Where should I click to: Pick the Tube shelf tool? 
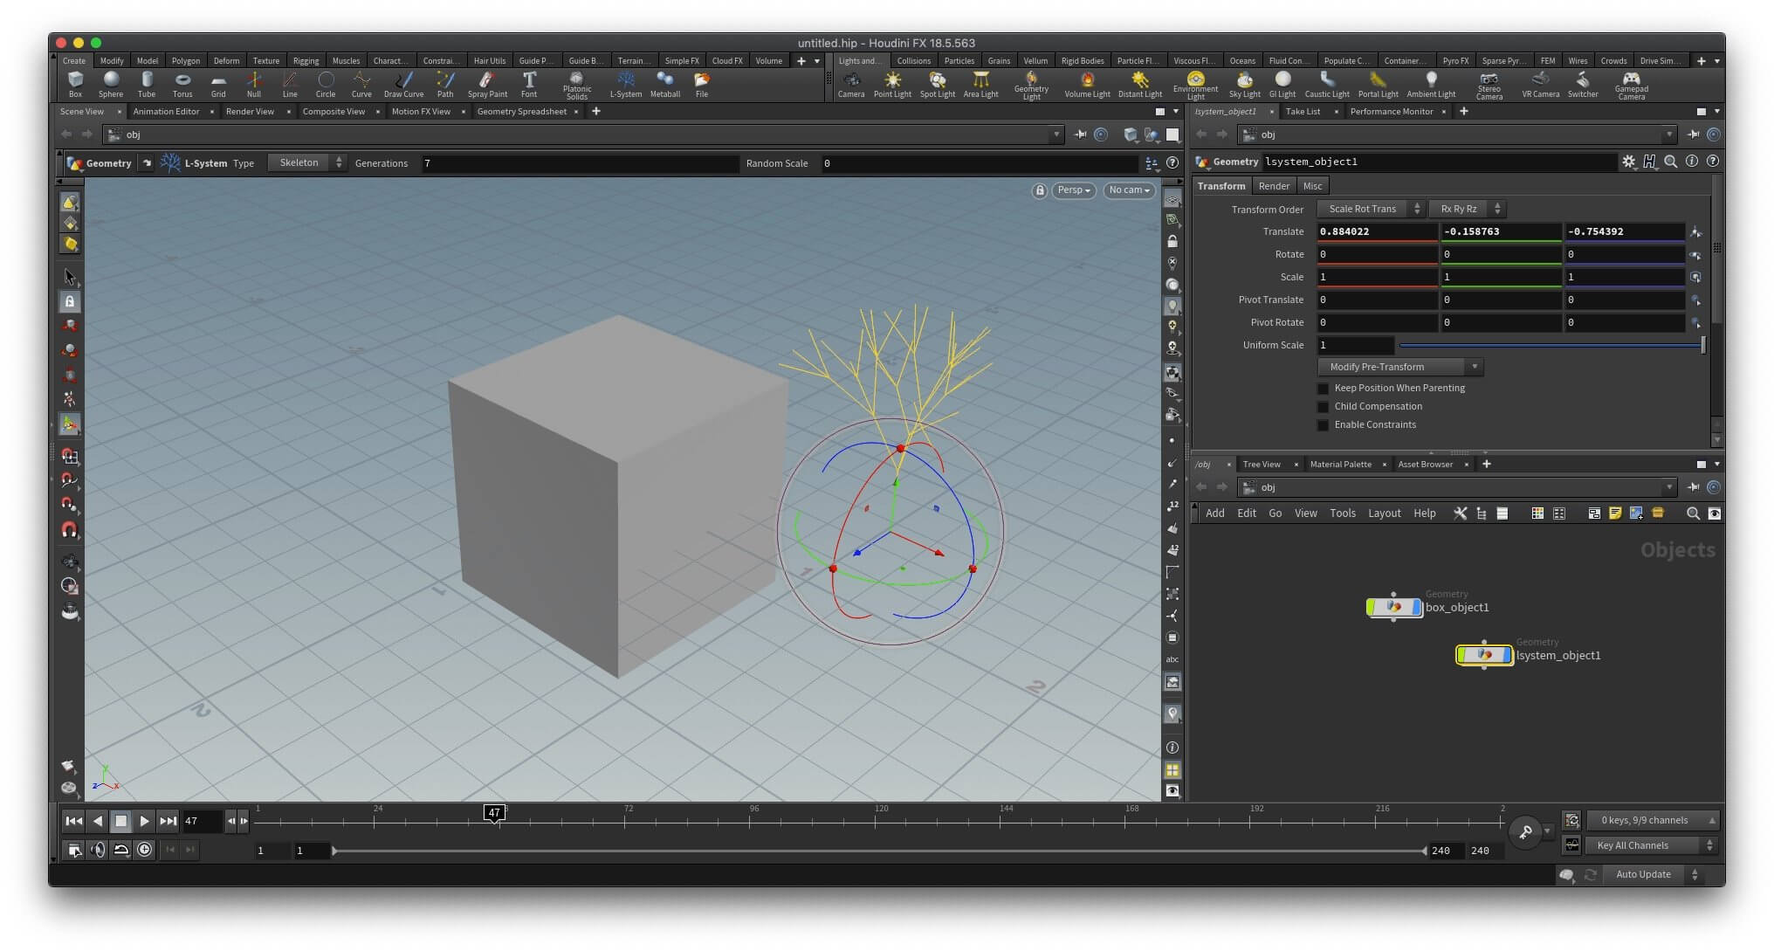click(147, 84)
